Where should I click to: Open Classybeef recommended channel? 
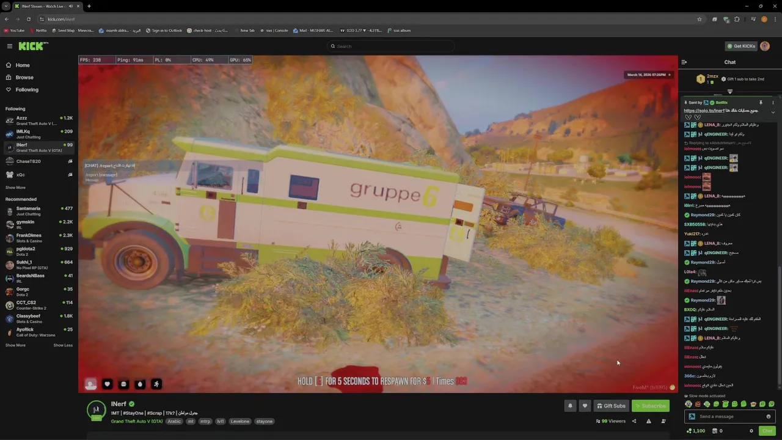39,318
